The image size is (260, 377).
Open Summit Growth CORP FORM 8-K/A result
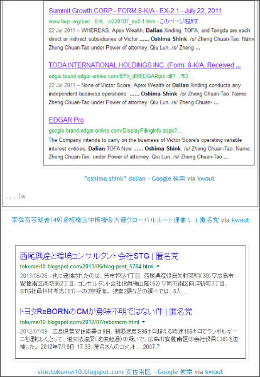[x=135, y=11]
